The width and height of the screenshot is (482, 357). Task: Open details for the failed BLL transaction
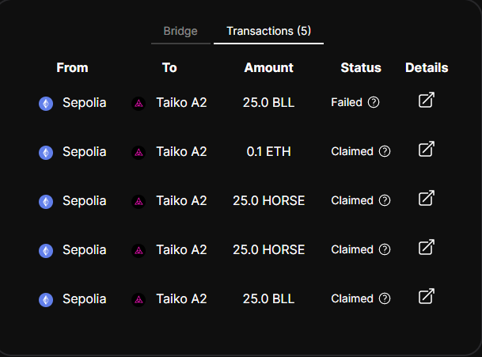pyautogui.click(x=426, y=101)
